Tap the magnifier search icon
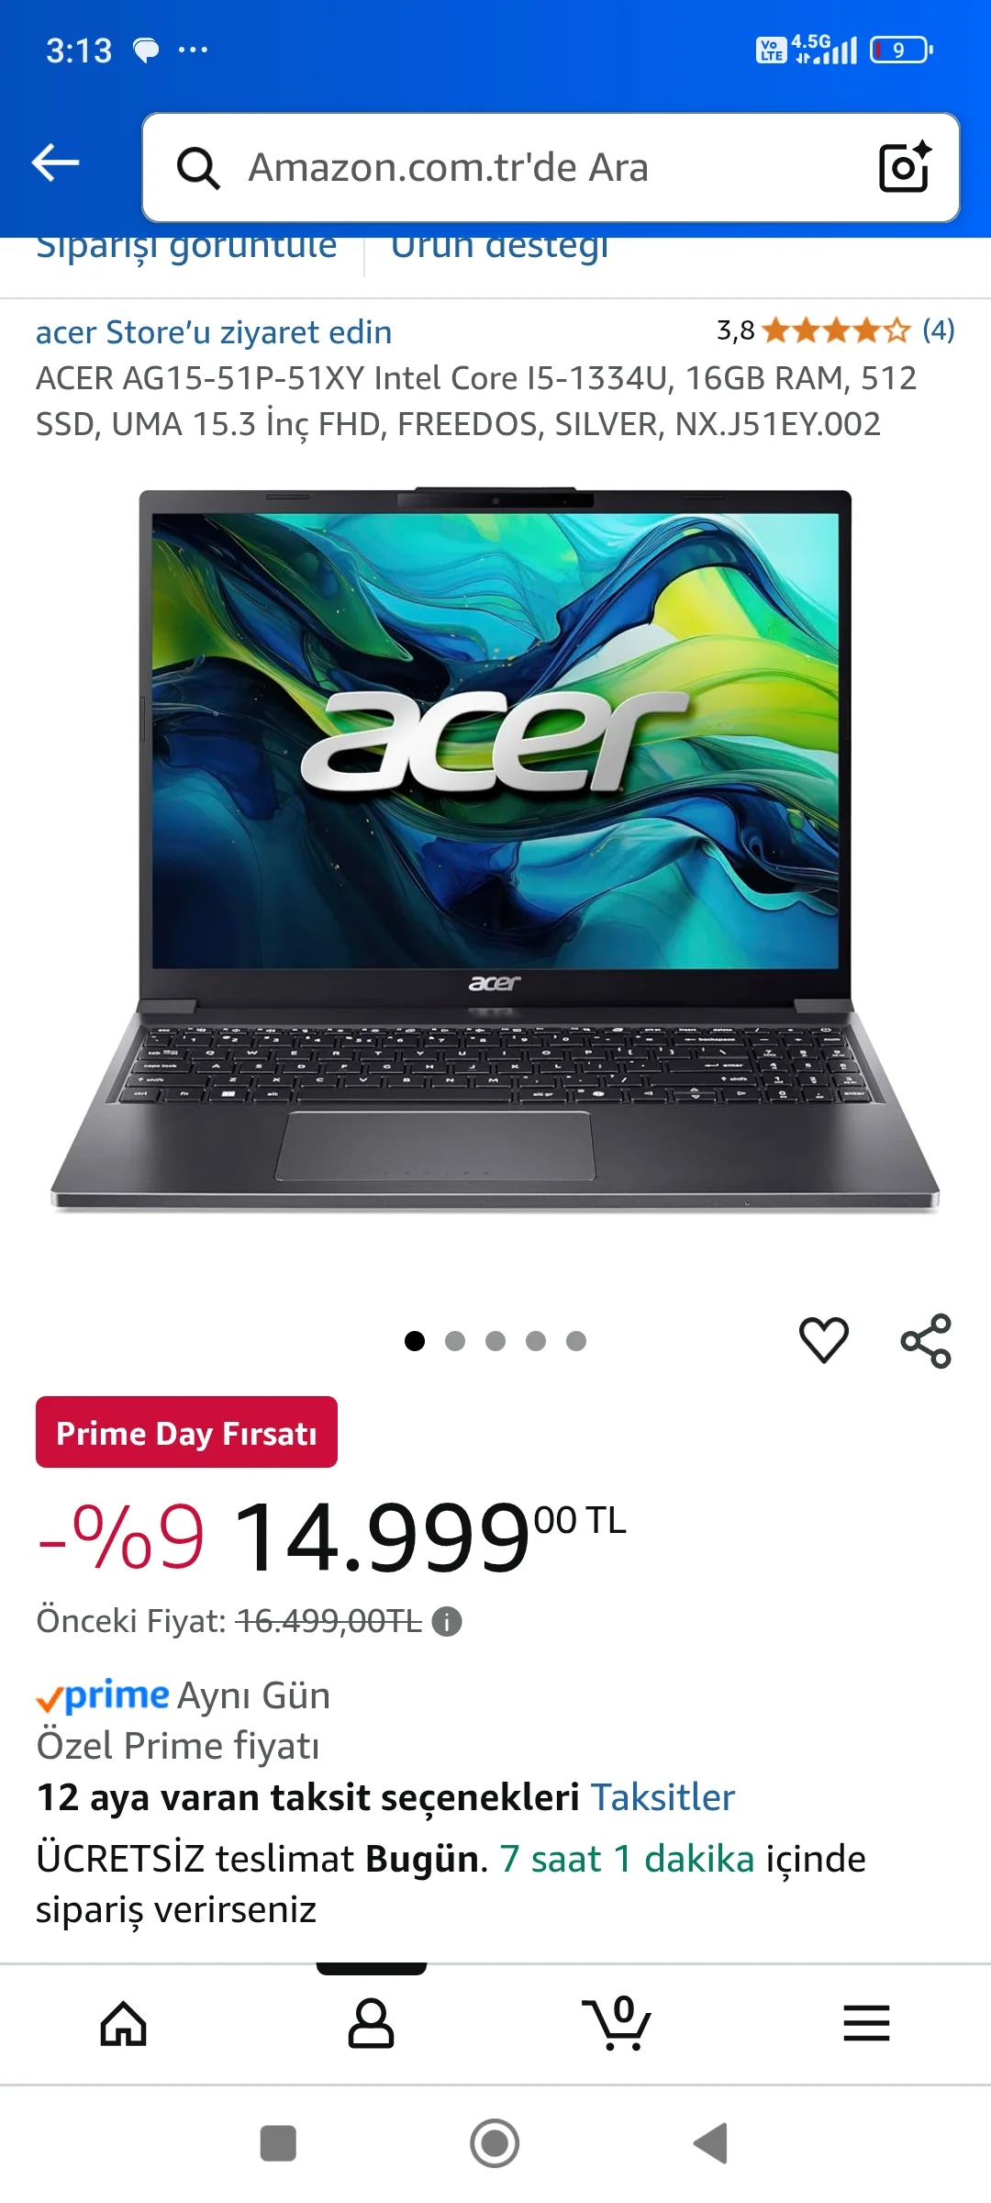 [198, 168]
